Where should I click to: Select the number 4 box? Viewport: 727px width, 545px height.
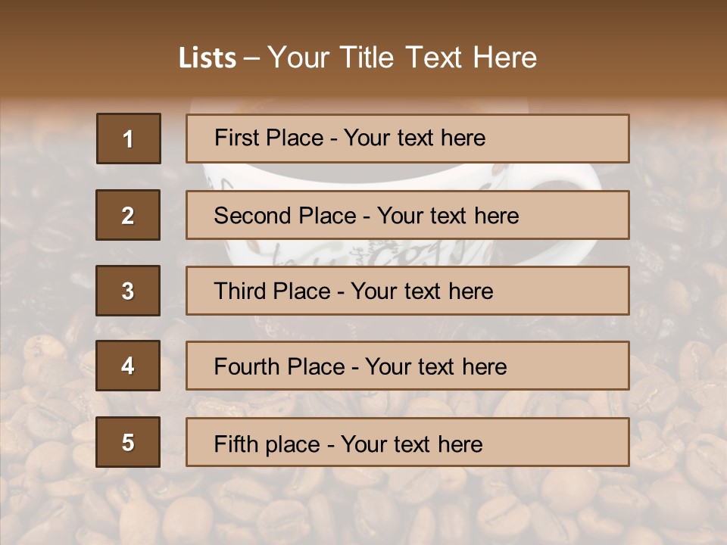pos(128,366)
